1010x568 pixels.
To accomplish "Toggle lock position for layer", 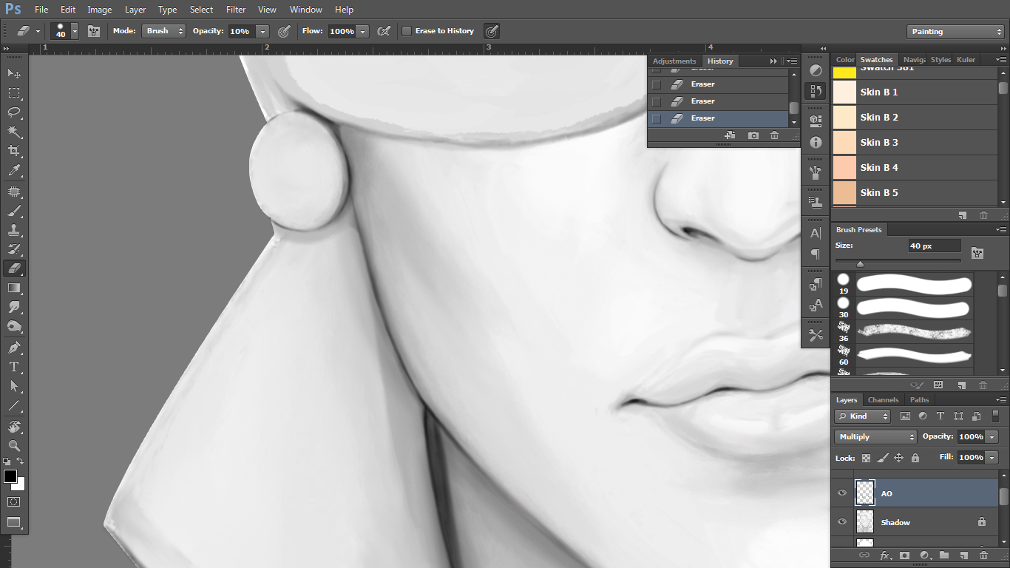I will [x=898, y=458].
